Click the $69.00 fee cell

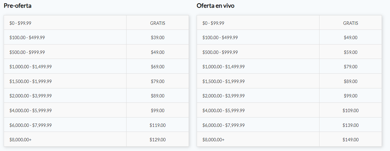coord(157,67)
